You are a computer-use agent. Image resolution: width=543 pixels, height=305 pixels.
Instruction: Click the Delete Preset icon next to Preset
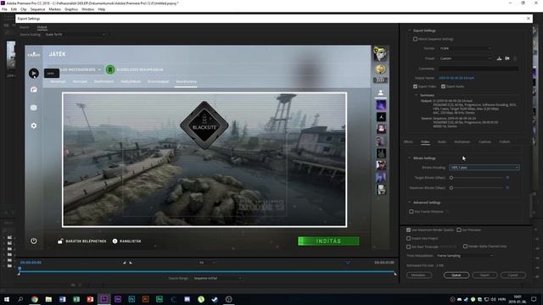click(515, 58)
